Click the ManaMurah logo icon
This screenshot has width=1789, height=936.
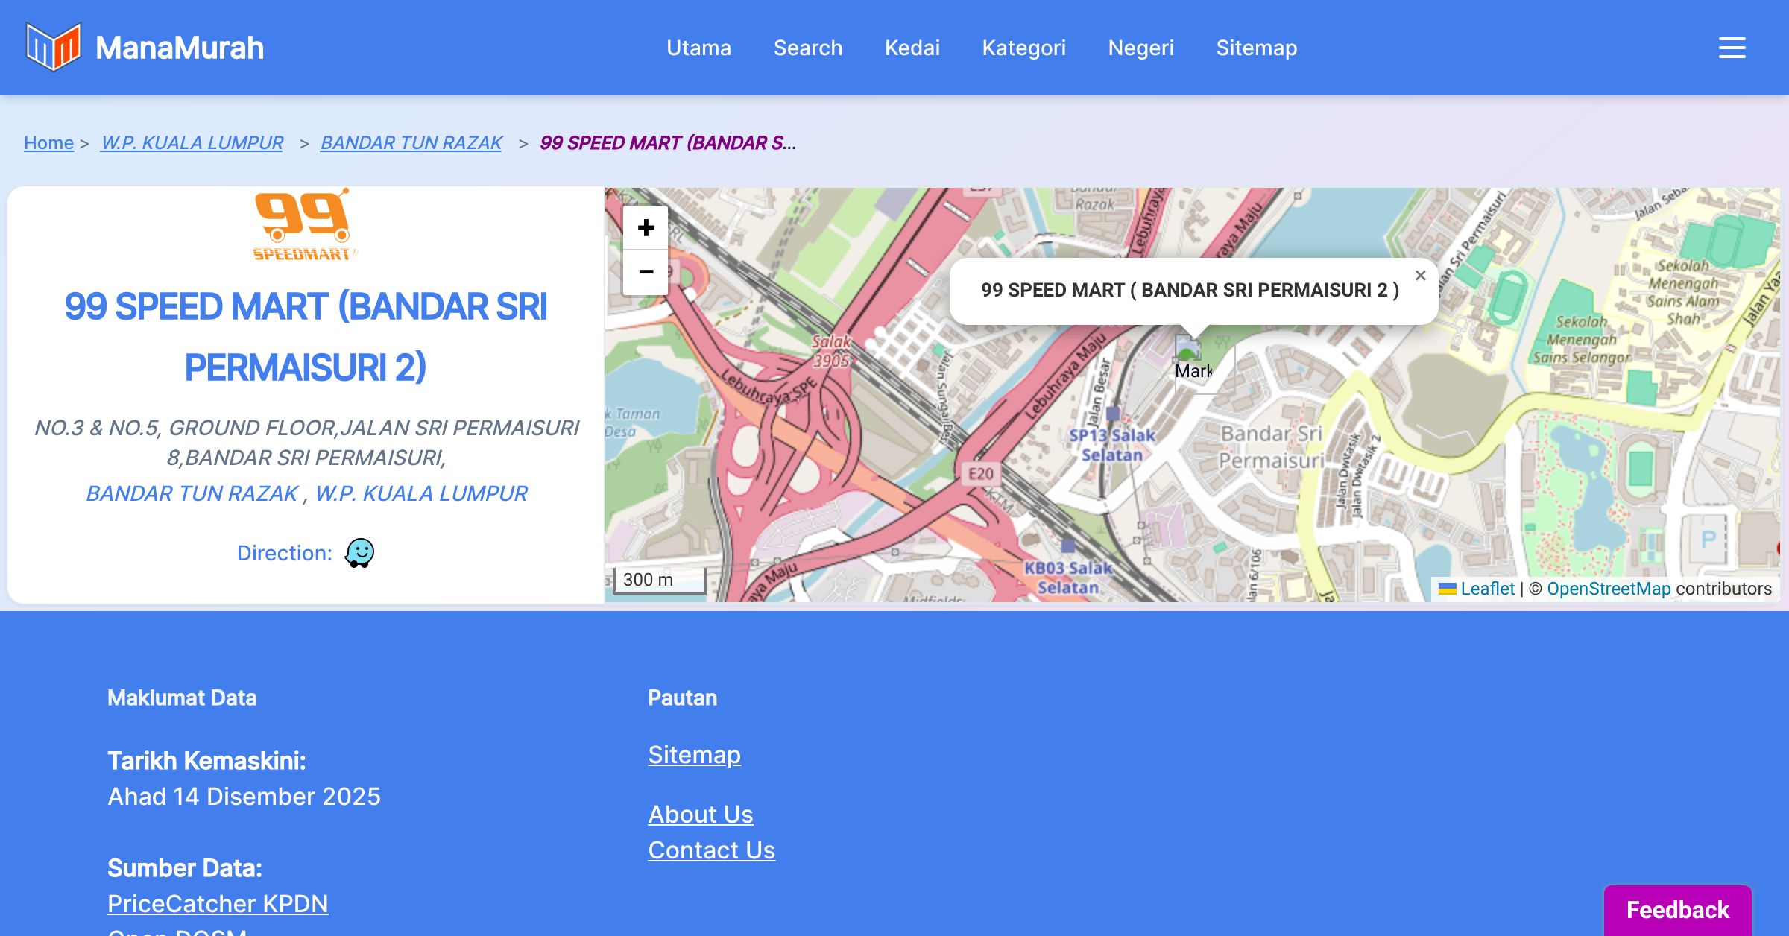[x=53, y=47]
